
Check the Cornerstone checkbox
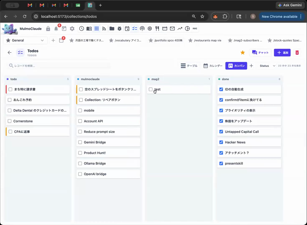coord(10,121)
